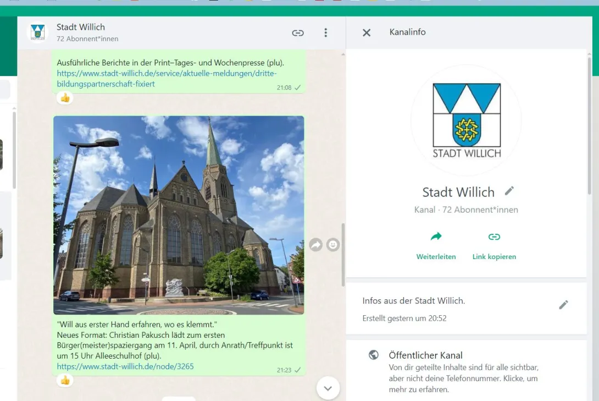The width and height of the screenshot is (599, 401).
Task: Forward the church photo message
Action: tap(316, 245)
